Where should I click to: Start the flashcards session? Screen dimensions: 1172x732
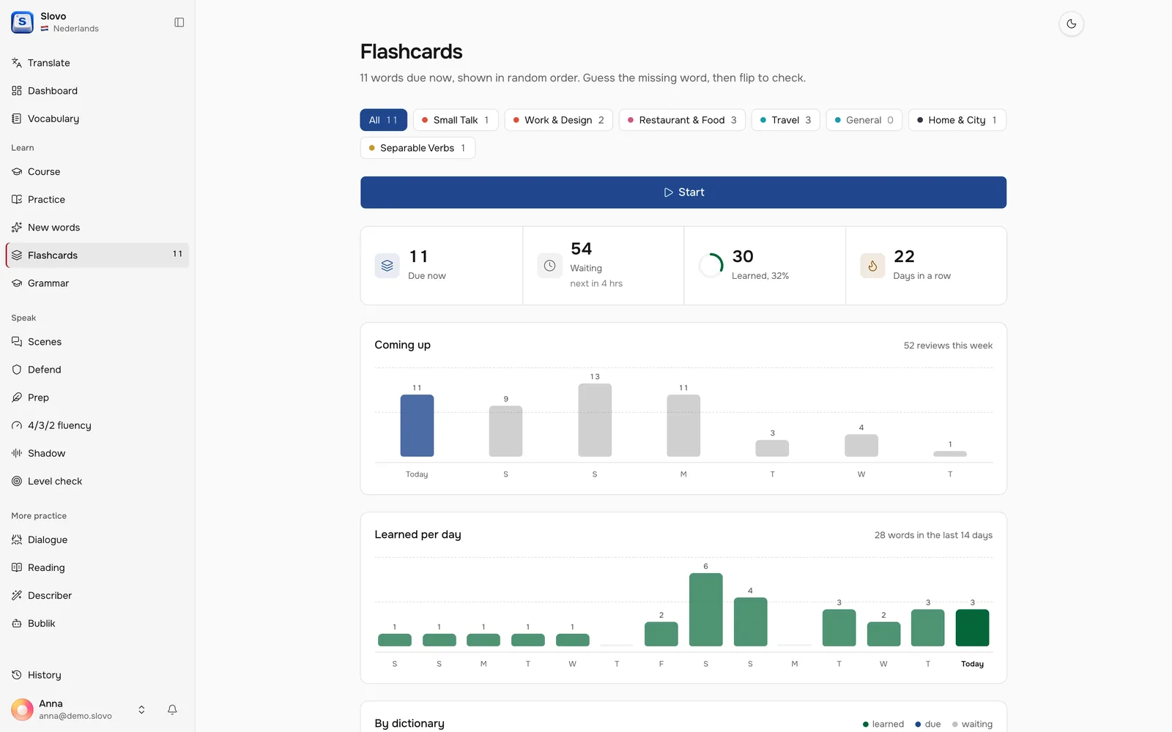683,193
